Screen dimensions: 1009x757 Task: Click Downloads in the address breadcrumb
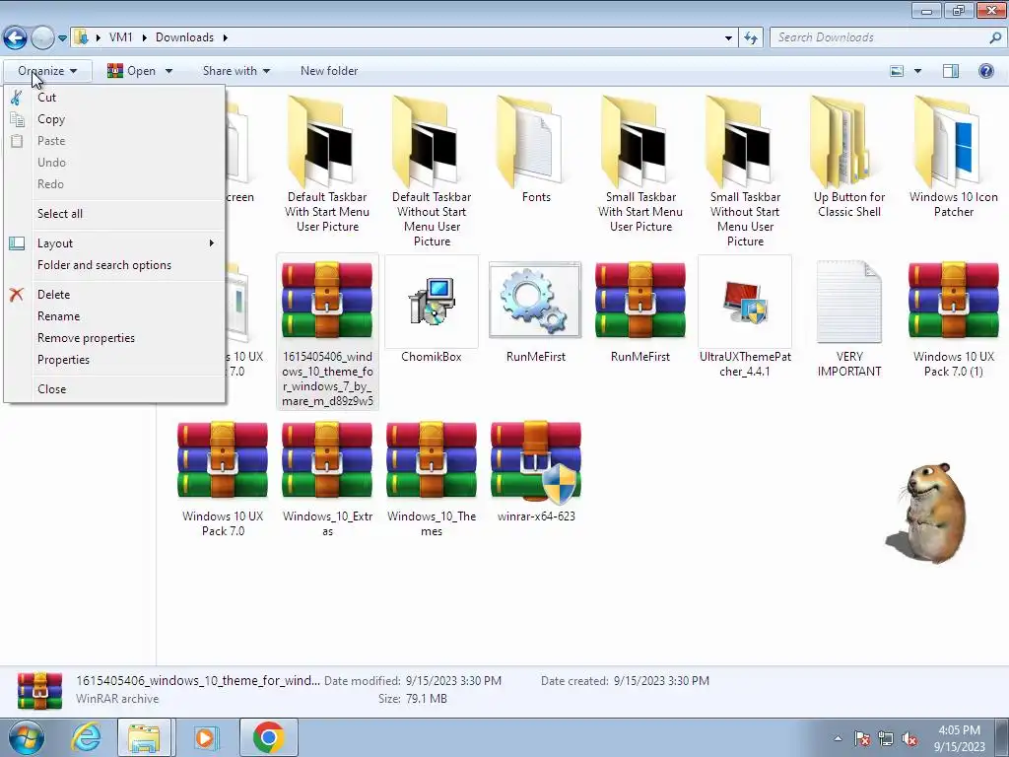click(184, 37)
